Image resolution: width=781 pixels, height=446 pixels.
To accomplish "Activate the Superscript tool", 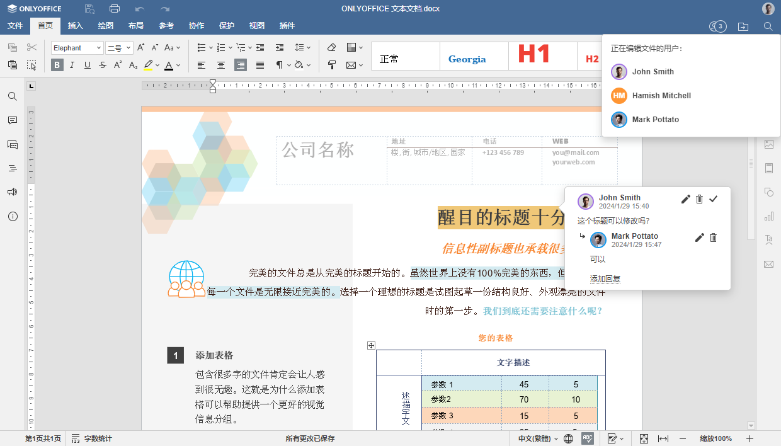I will point(117,65).
